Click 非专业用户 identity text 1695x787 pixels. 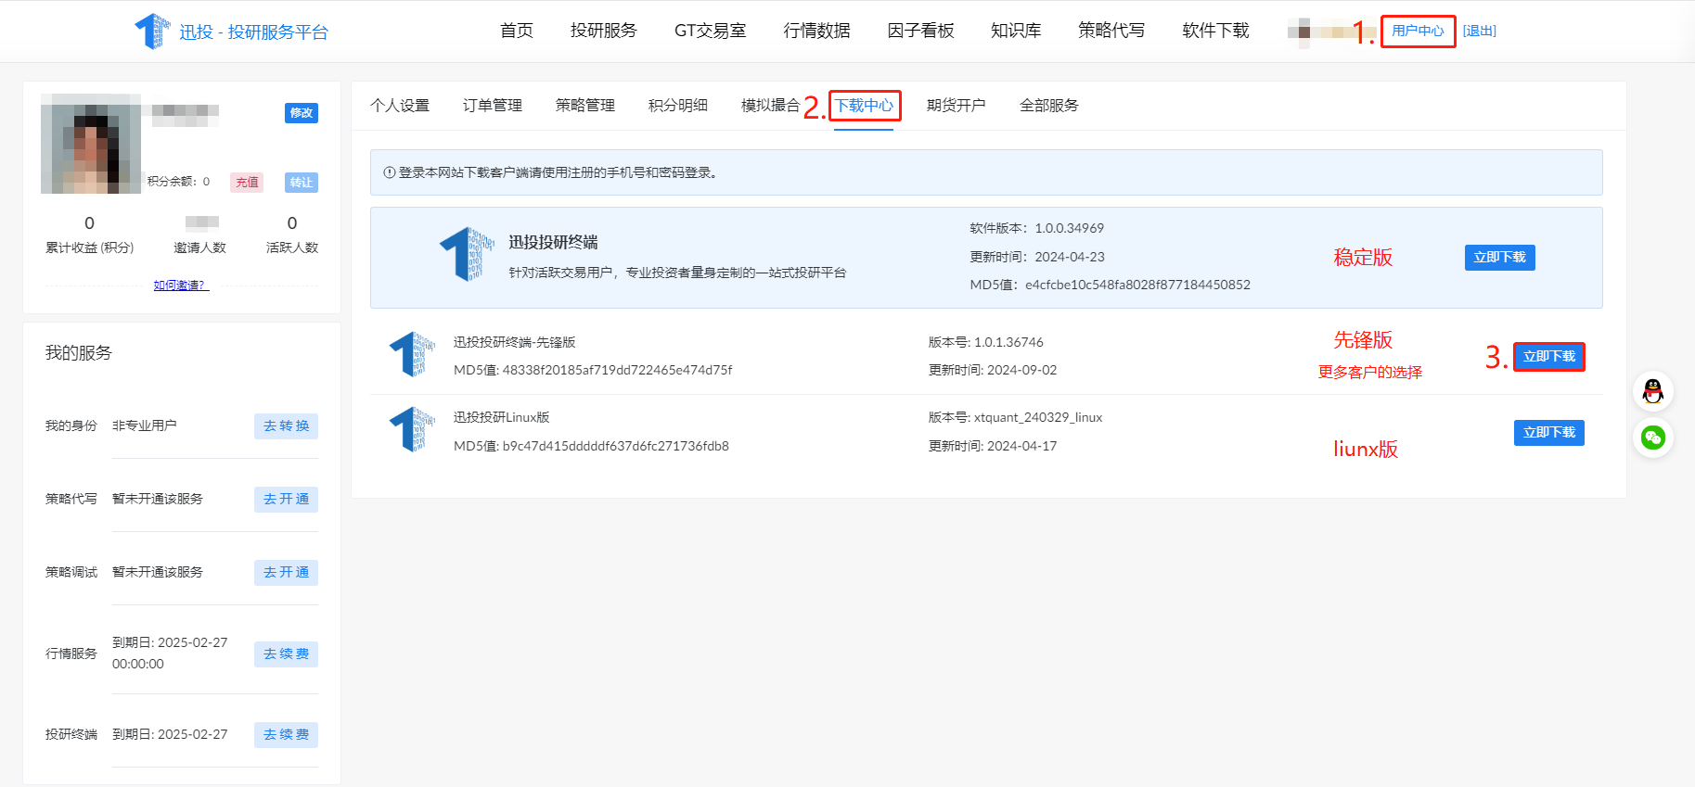click(145, 426)
